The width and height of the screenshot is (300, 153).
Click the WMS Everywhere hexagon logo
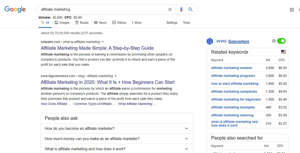(x=210, y=41)
